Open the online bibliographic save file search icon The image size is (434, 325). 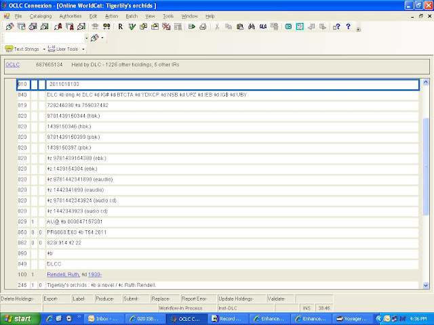(x=33, y=26)
